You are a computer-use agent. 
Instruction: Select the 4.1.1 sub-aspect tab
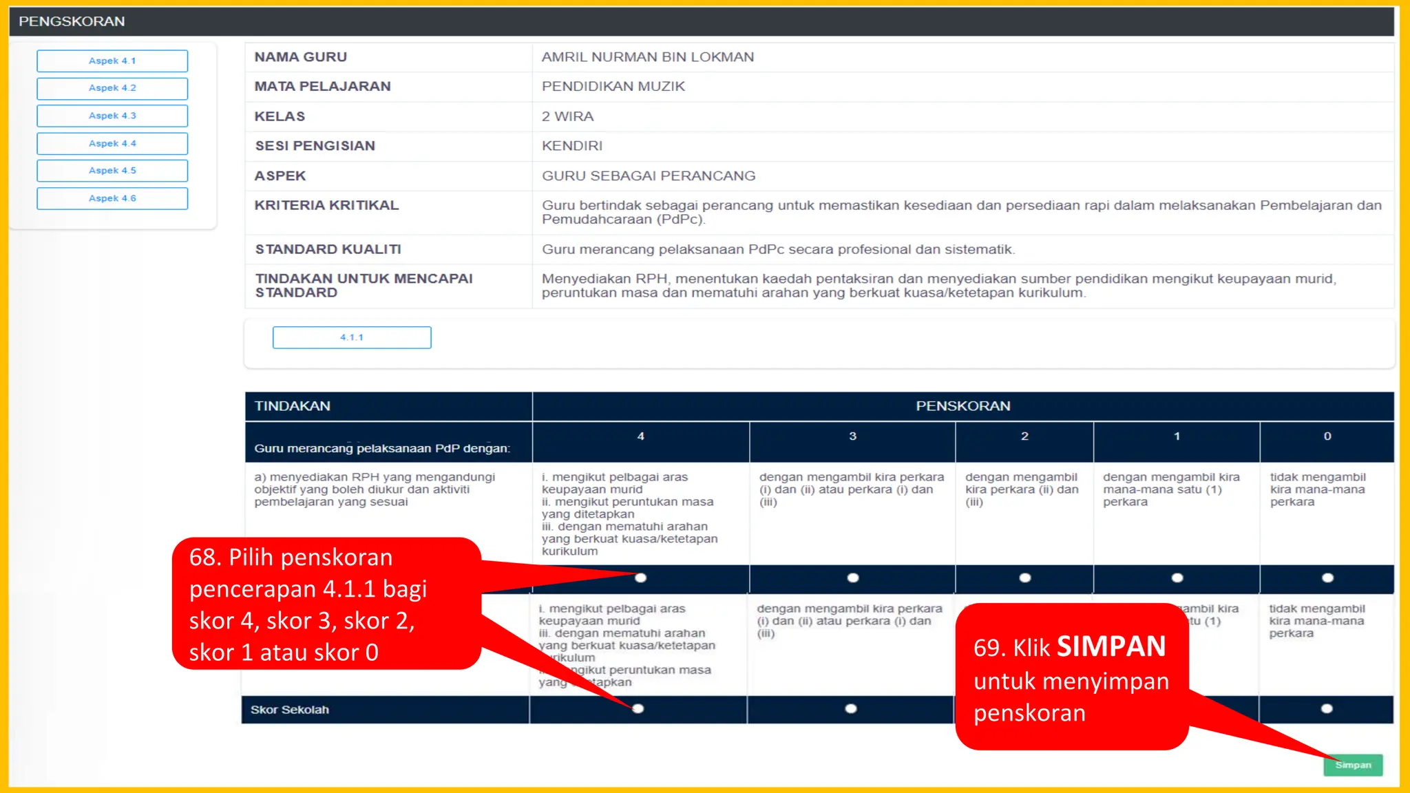click(352, 337)
